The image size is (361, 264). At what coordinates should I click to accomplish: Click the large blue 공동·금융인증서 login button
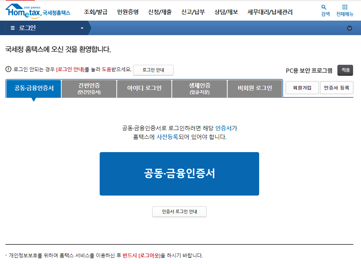pyautogui.click(x=179, y=173)
